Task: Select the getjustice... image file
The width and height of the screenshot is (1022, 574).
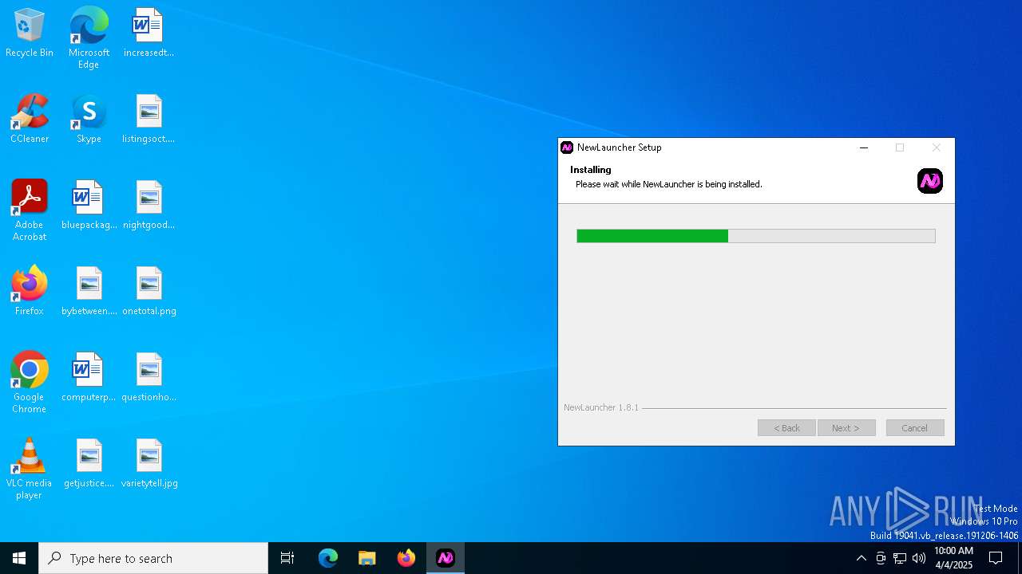Action: [89, 463]
